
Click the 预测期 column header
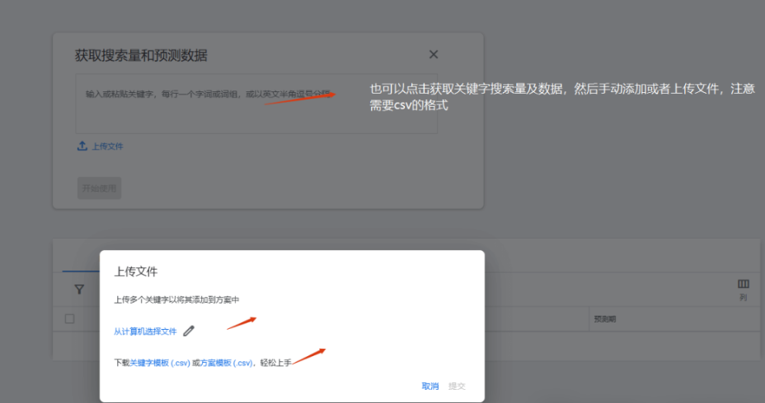tap(604, 318)
